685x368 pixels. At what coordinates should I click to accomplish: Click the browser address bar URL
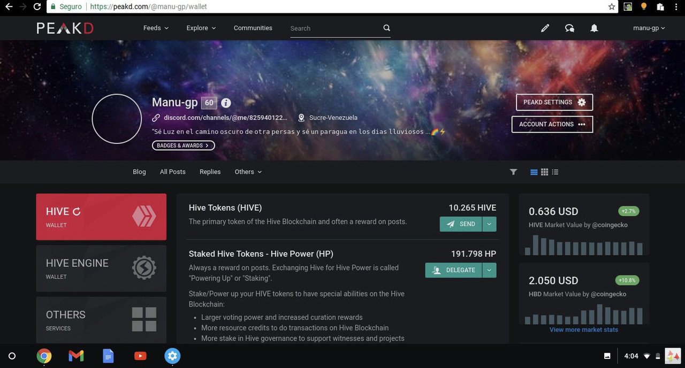(x=149, y=7)
